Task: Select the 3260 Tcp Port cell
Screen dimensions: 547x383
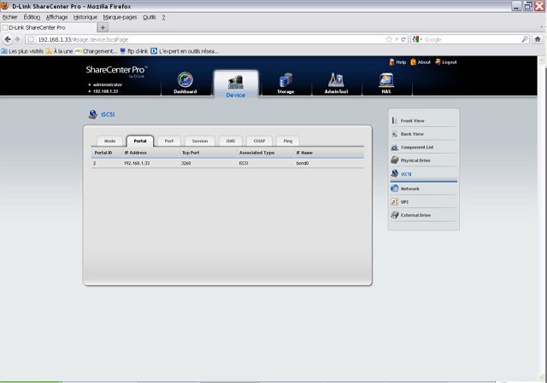Action: coord(186,163)
